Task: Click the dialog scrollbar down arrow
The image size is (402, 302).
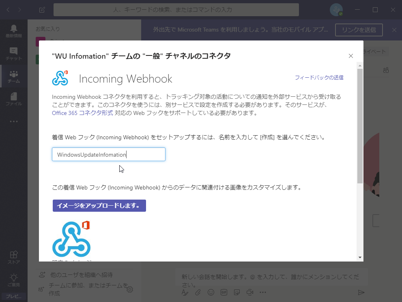Action: click(360, 257)
